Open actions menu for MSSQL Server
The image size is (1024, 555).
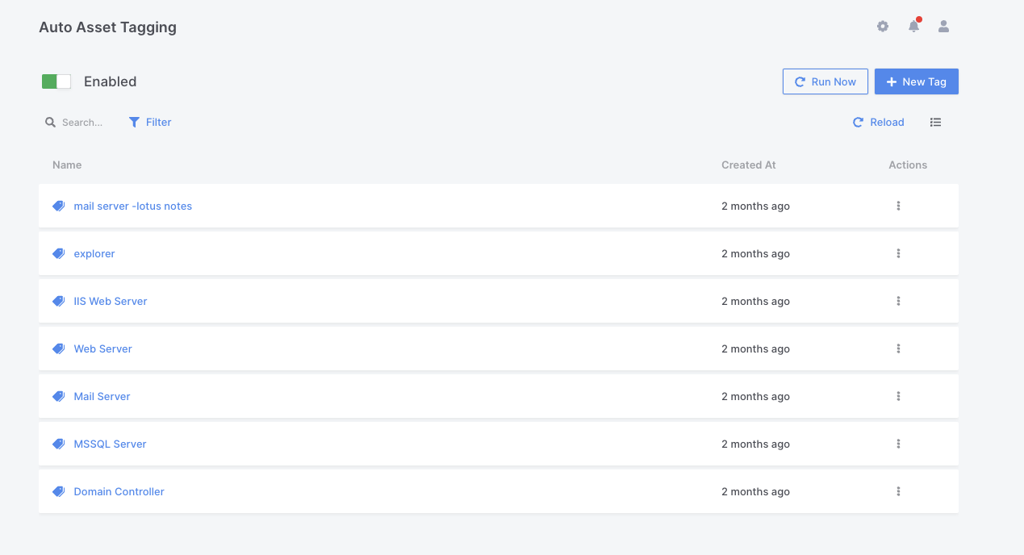click(898, 444)
